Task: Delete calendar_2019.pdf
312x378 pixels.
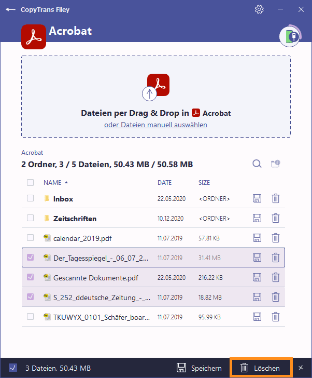Action: pyautogui.click(x=276, y=238)
